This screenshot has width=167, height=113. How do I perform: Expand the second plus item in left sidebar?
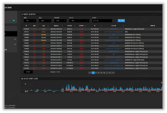(15, 44)
